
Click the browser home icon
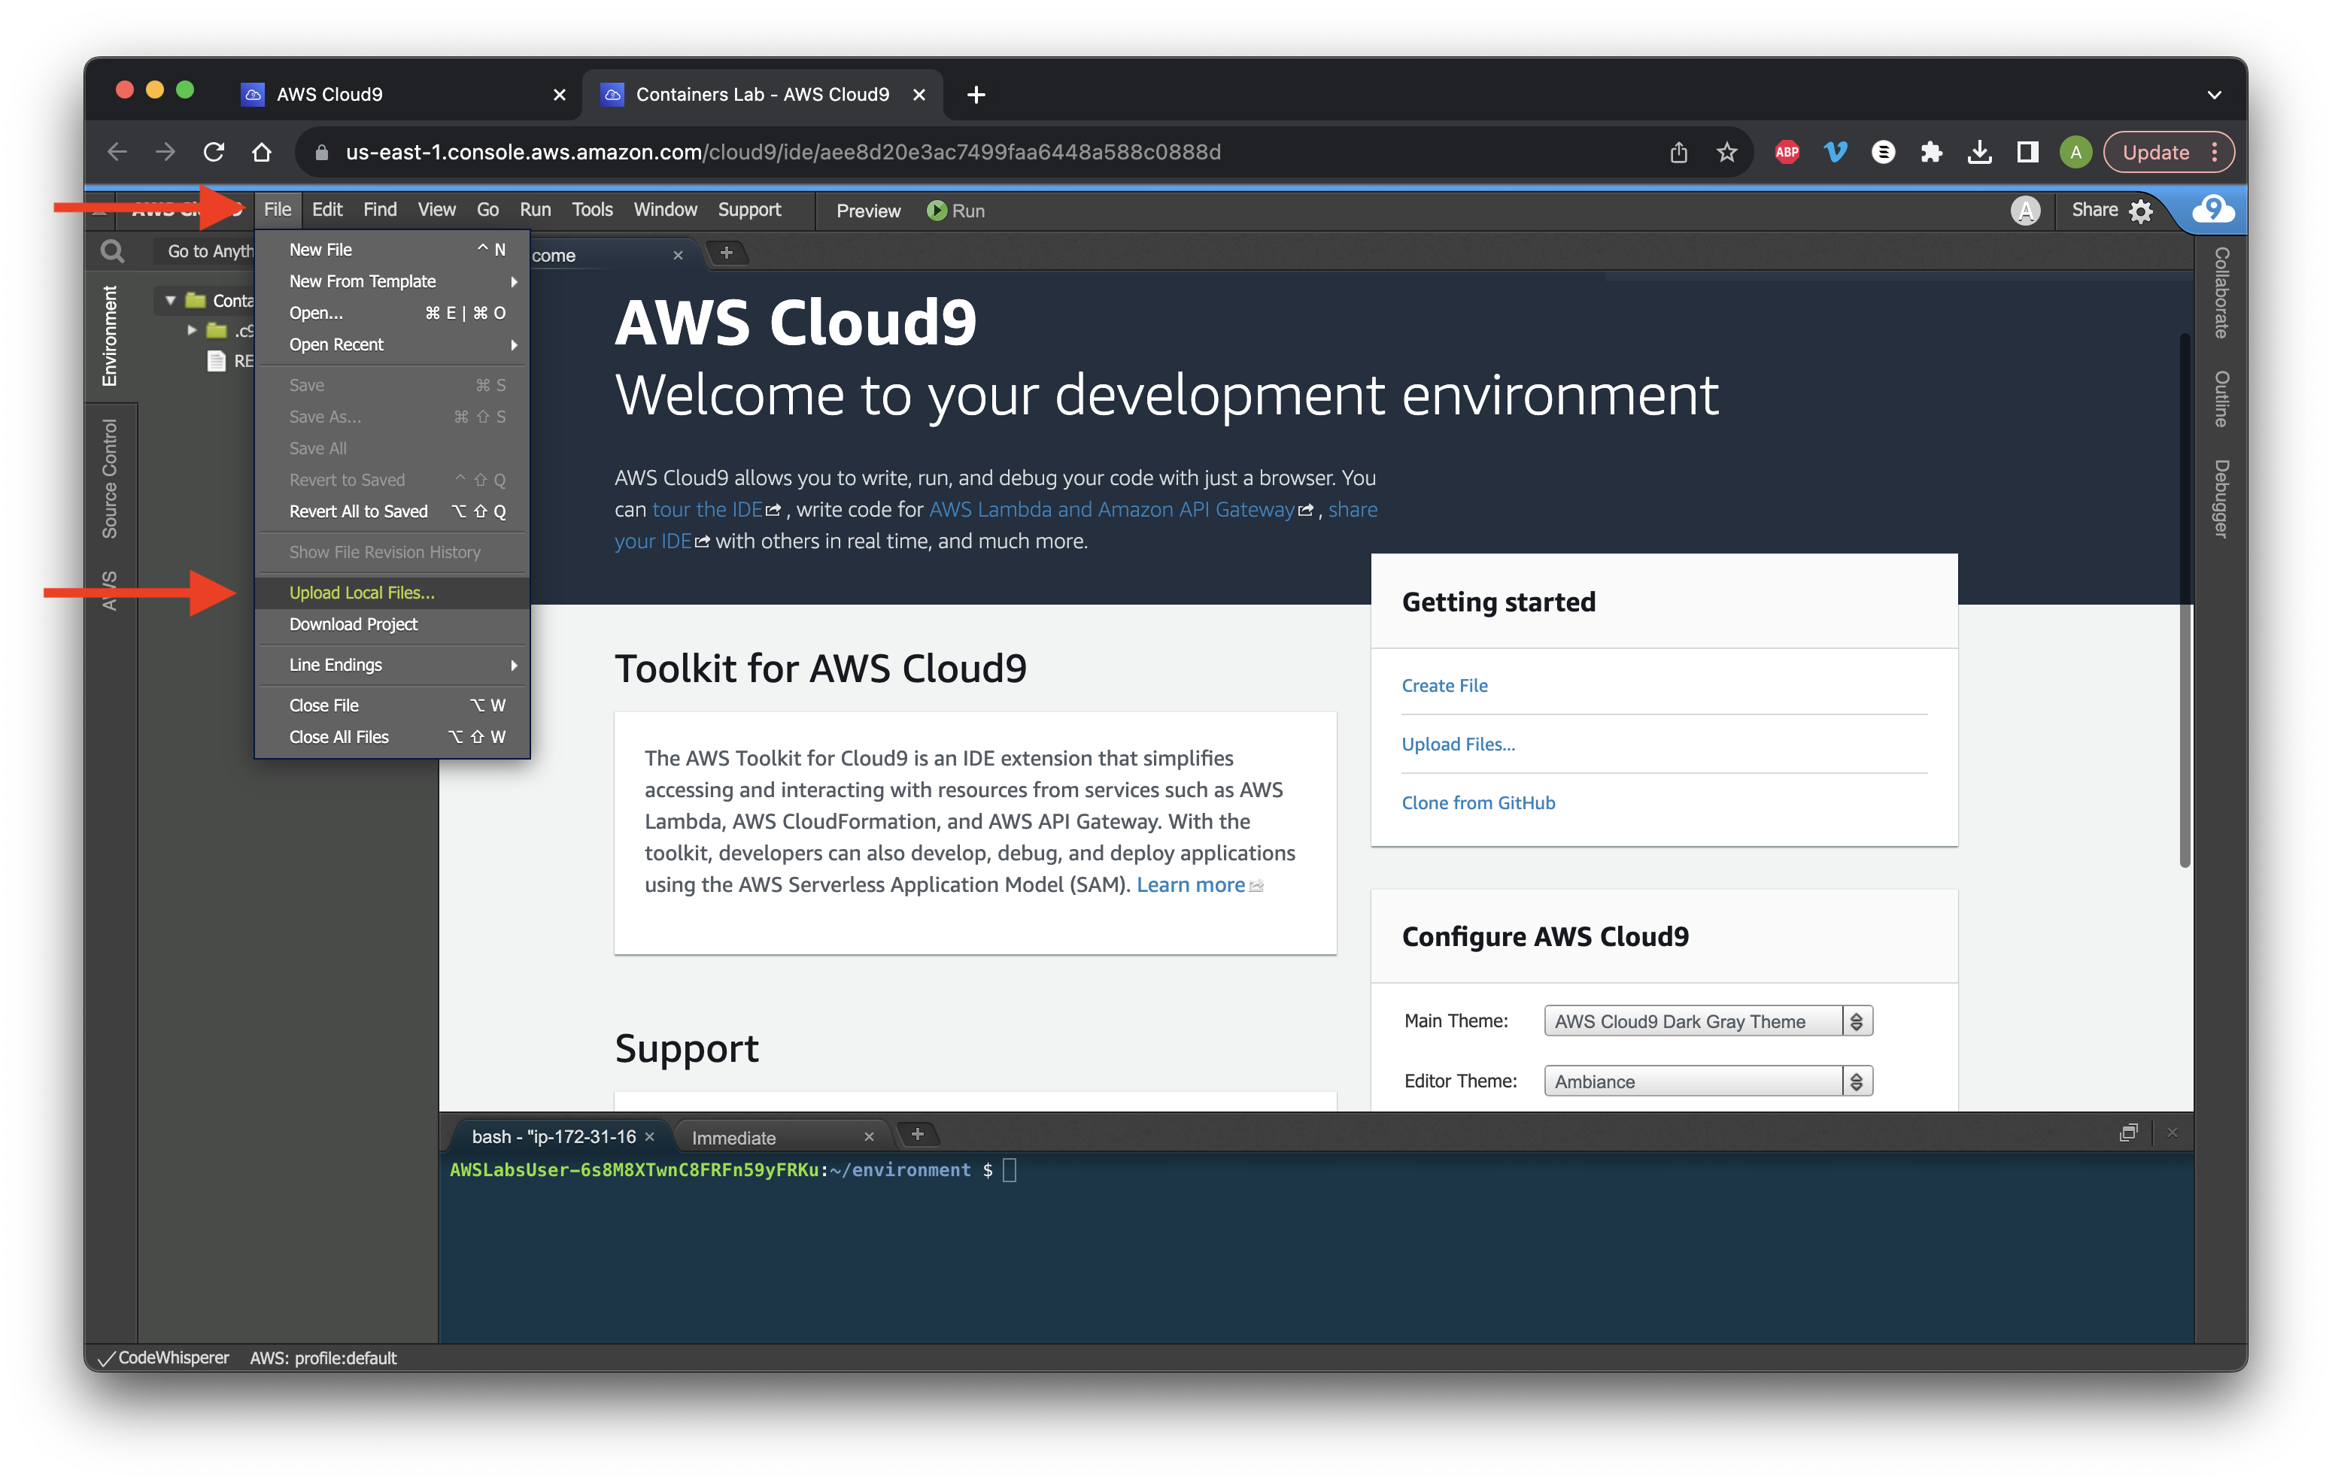(x=262, y=152)
